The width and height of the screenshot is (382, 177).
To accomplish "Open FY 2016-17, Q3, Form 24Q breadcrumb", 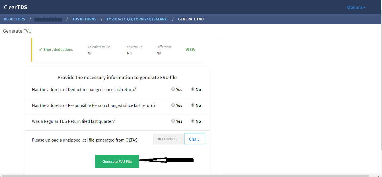I will [x=137, y=19].
